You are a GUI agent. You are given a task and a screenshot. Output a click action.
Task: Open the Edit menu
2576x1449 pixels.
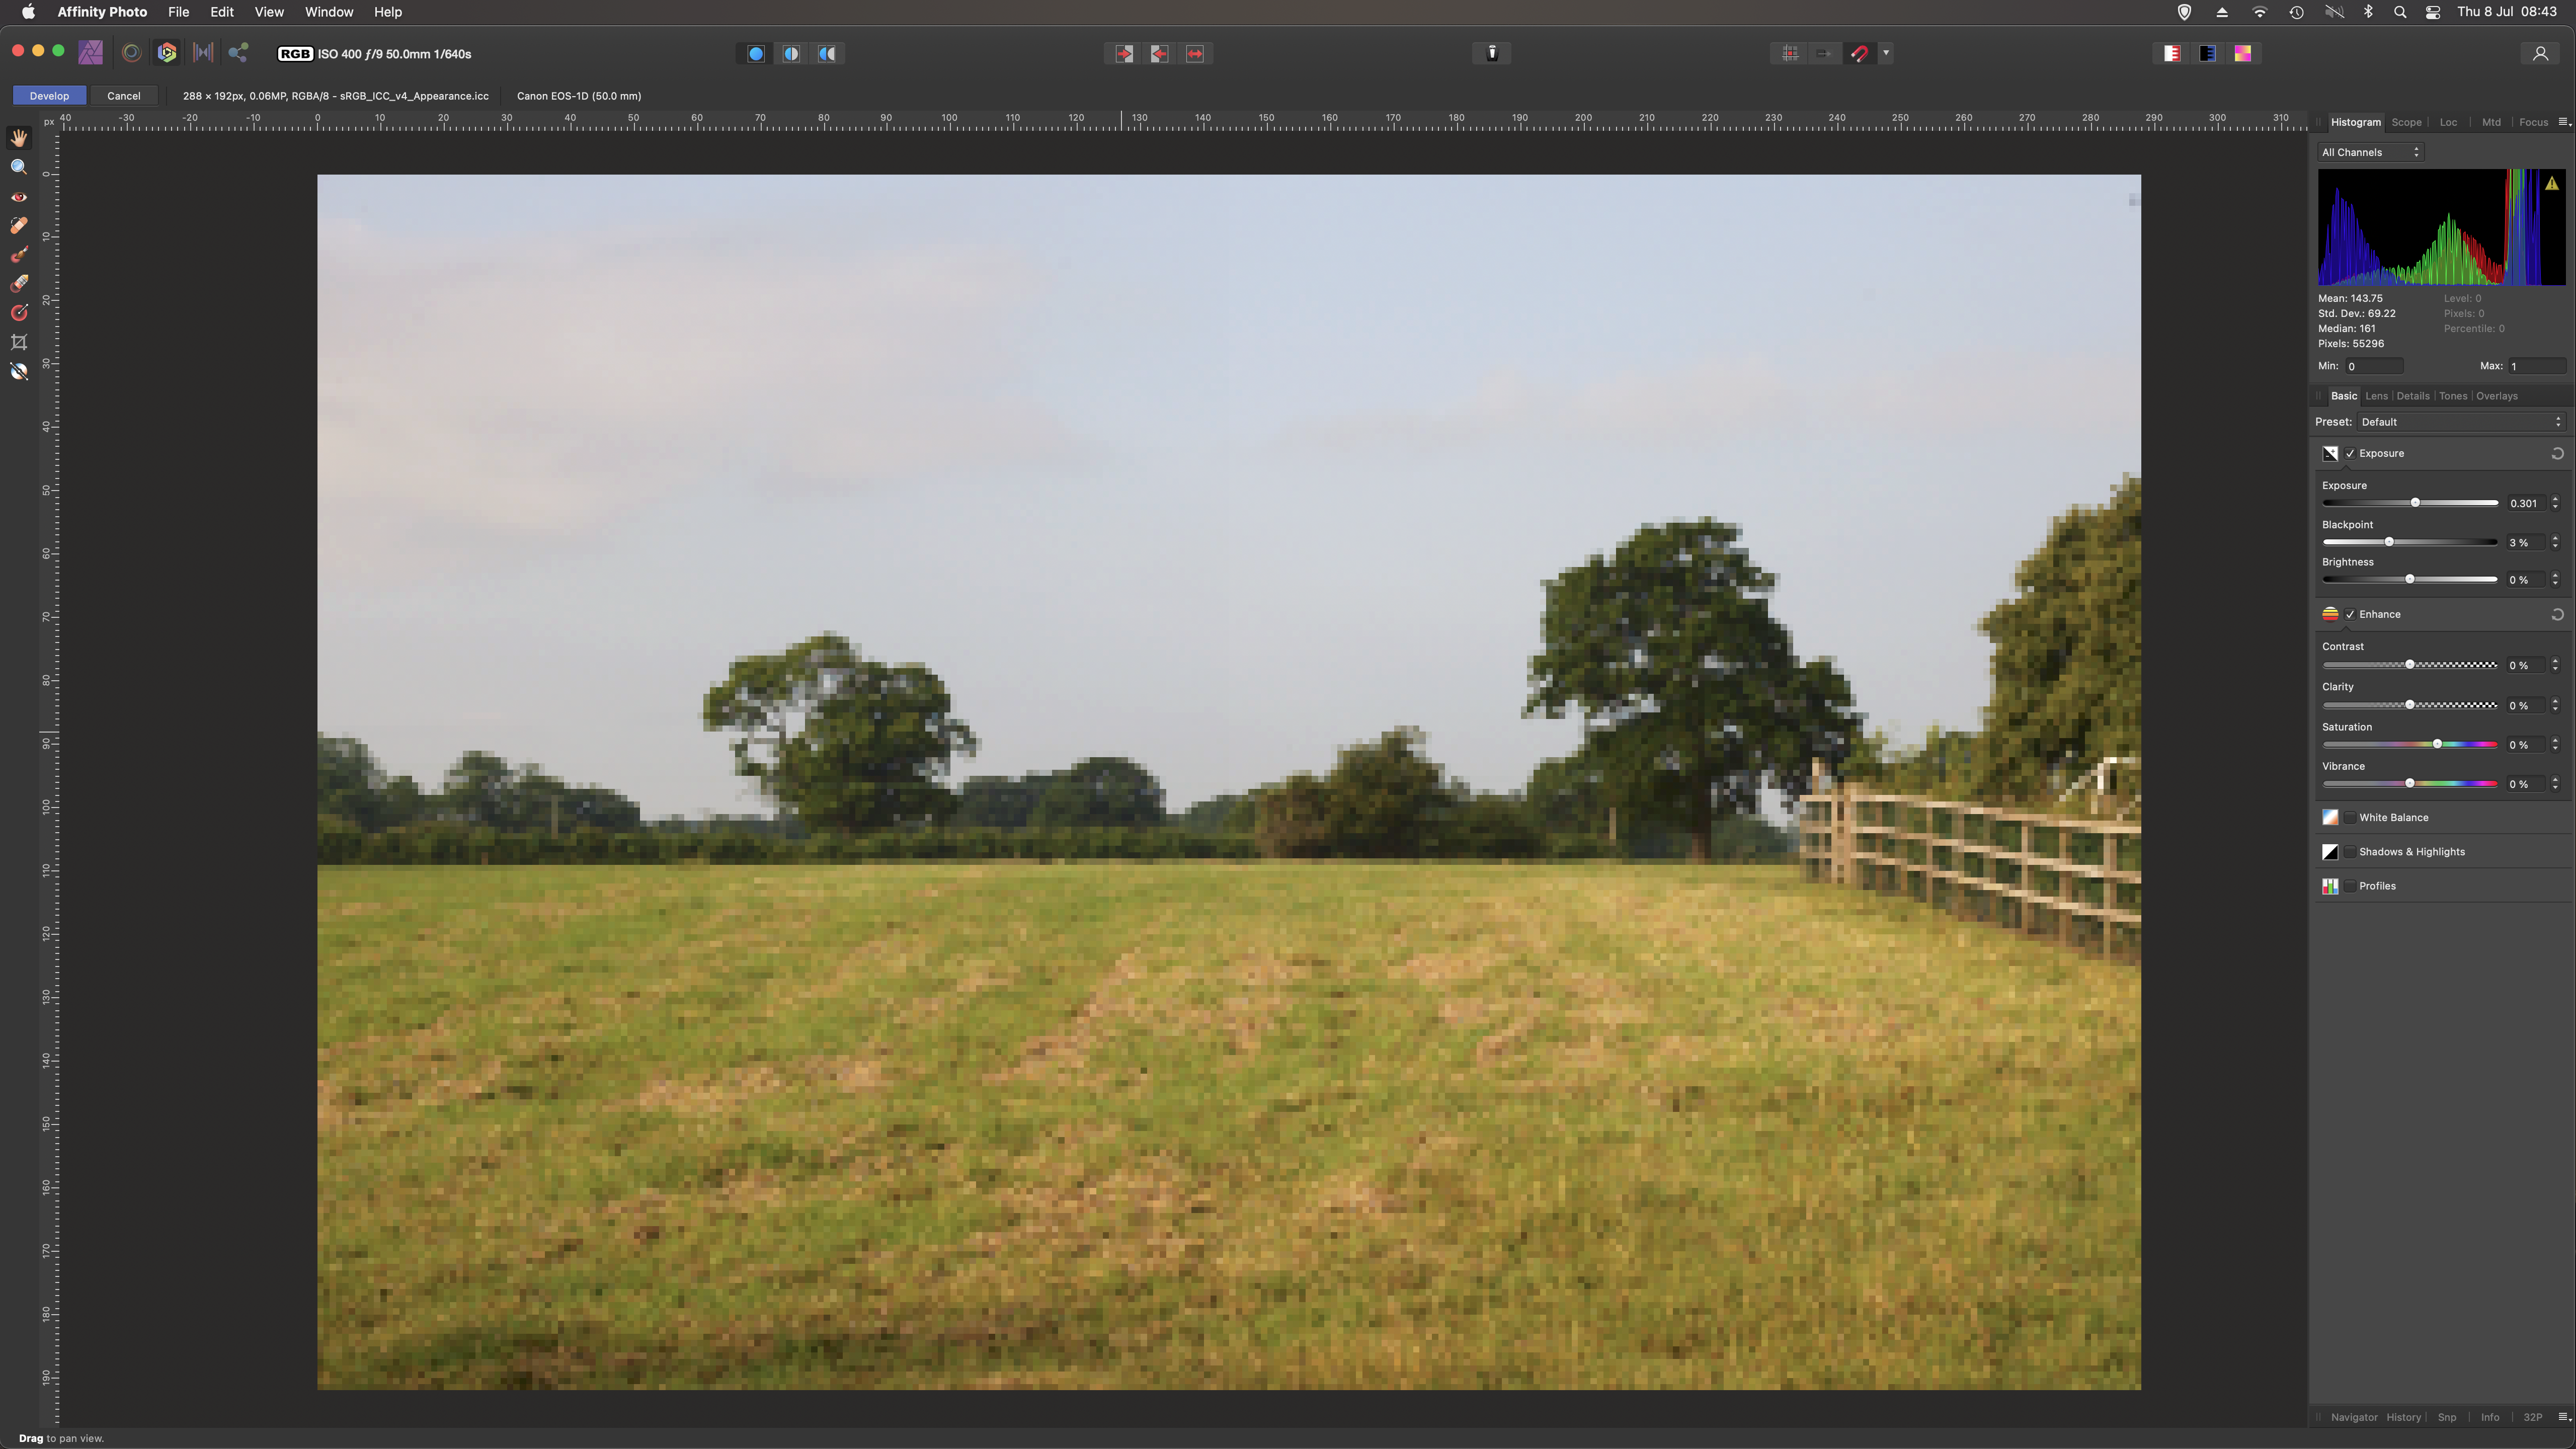coord(222,12)
